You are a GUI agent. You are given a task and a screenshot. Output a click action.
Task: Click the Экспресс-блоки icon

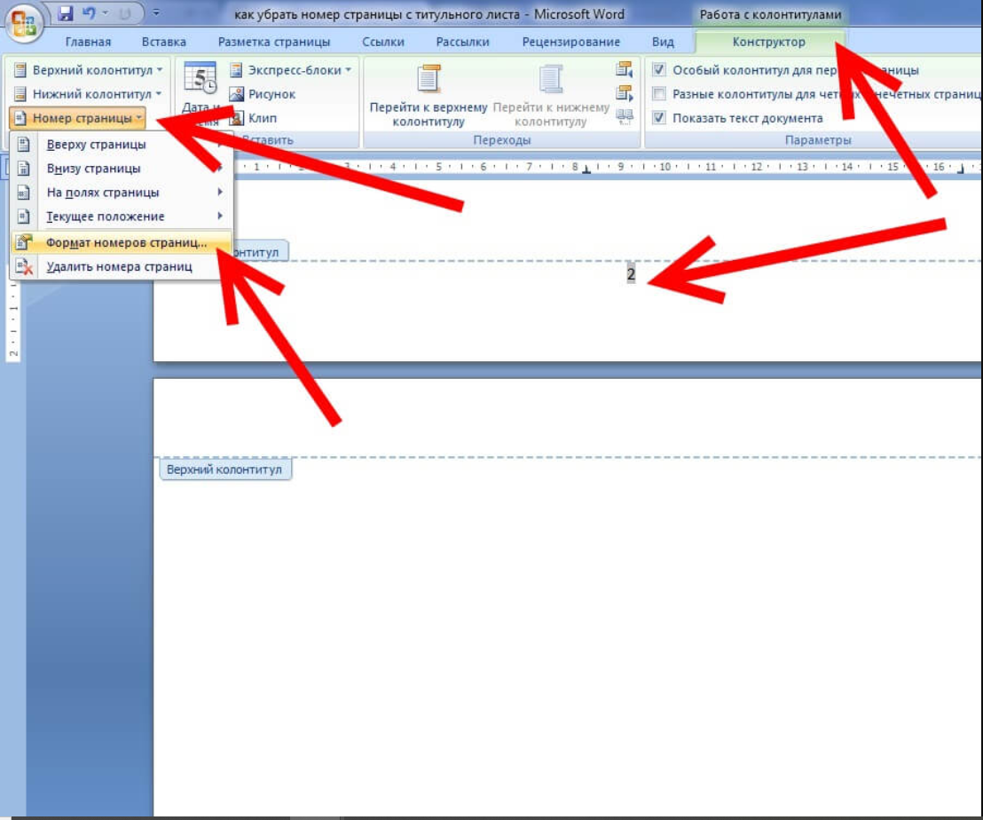click(236, 70)
